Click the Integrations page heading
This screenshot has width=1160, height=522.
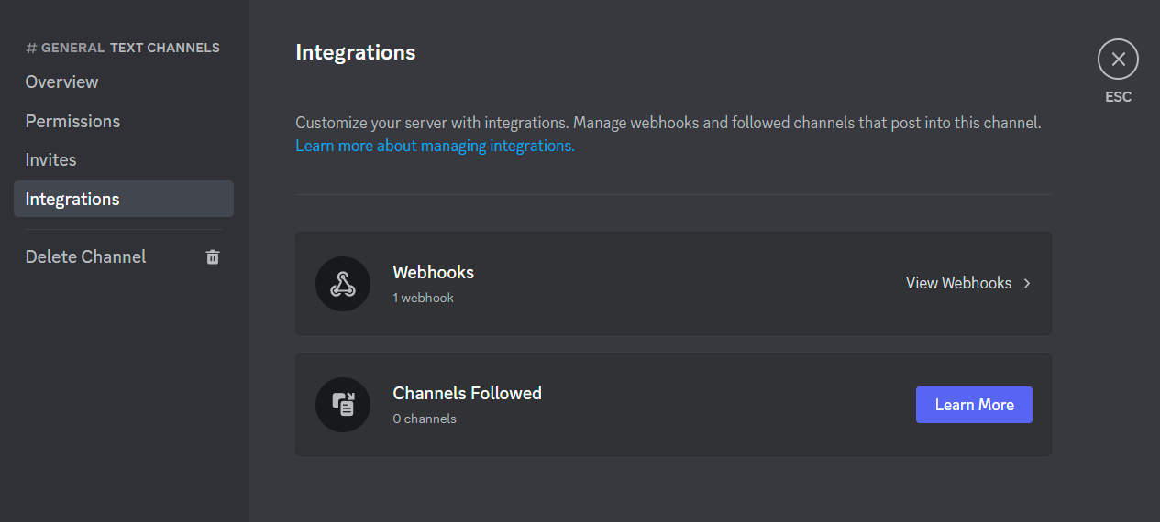355,53
